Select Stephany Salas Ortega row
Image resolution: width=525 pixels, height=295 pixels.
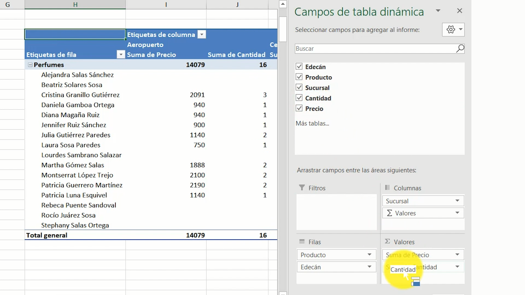pos(75,225)
